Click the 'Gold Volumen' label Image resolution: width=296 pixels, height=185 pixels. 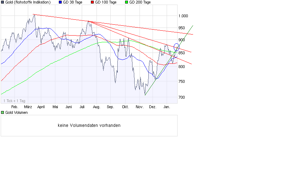(17, 112)
